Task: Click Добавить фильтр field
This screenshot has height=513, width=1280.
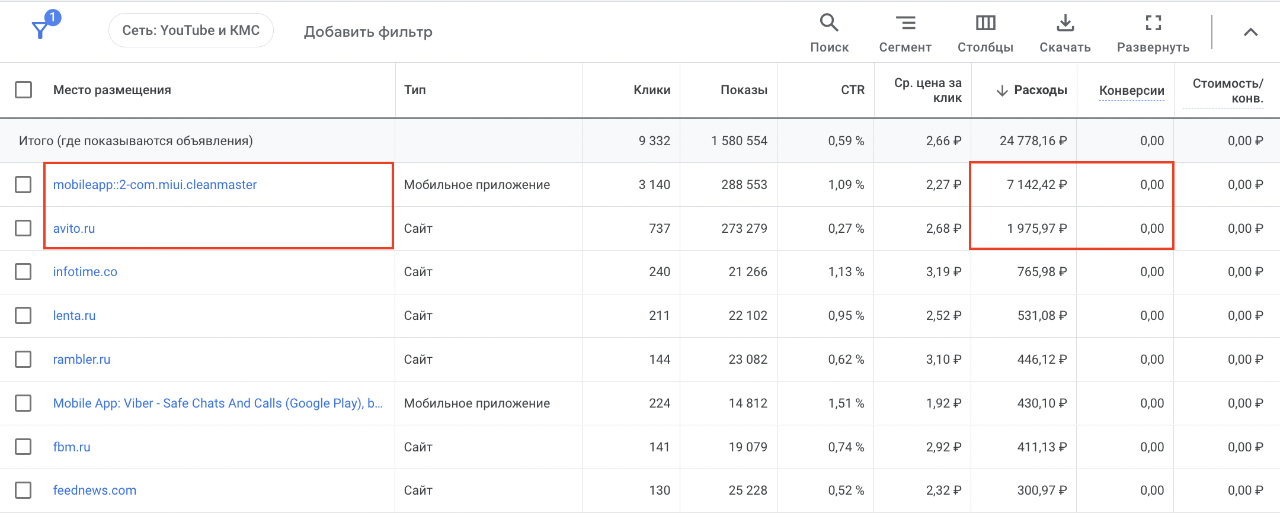Action: tap(368, 31)
